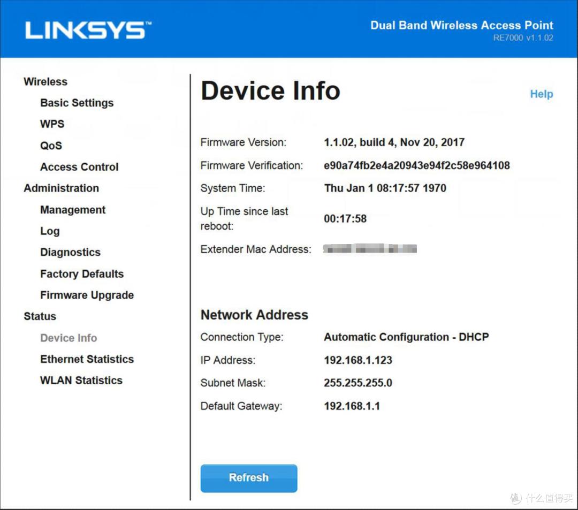Screen dimensions: 578x510
Task: Open the Access Control page
Action: pyautogui.click(x=79, y=166)
